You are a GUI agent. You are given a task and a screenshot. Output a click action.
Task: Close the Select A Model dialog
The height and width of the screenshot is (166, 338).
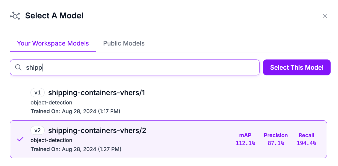pos(325,16)
